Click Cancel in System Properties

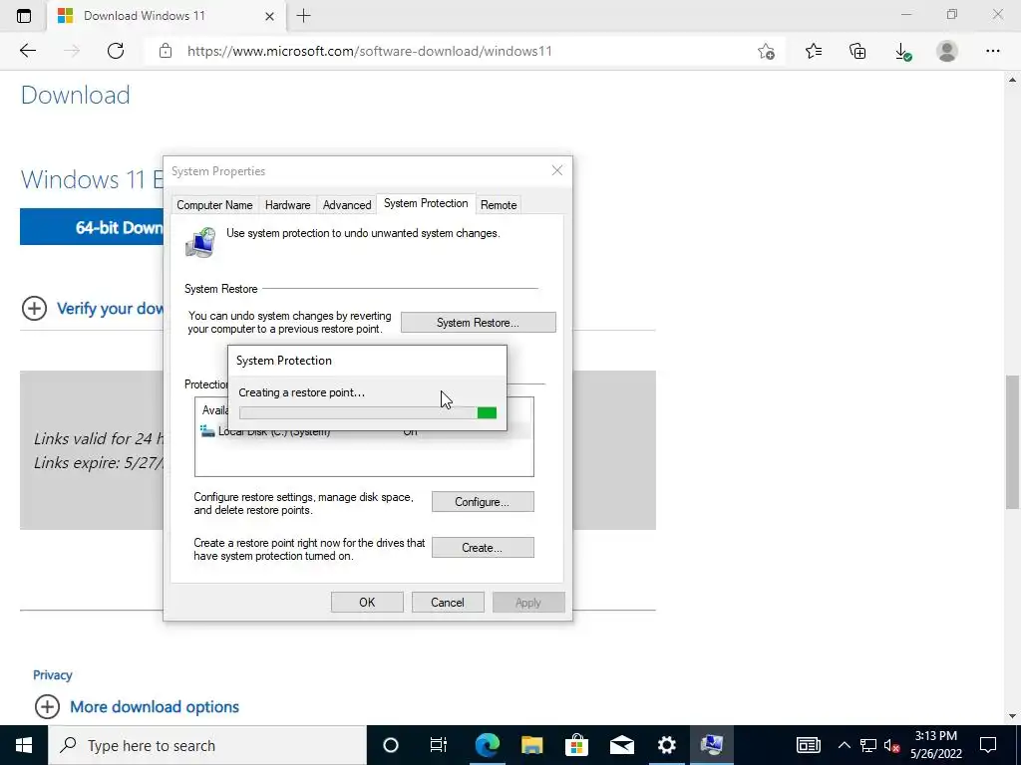(x=448, y=603)
